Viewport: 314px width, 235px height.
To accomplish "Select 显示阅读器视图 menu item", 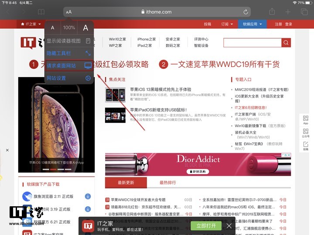I will click(69, 41).
